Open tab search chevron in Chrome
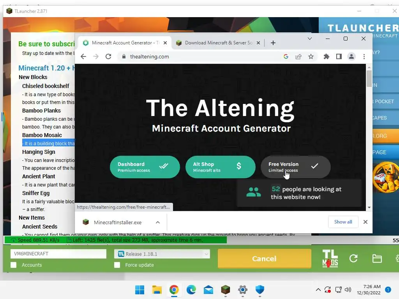Screen dimensions: 399x299 pyautogui.click(x=310, y=39)
